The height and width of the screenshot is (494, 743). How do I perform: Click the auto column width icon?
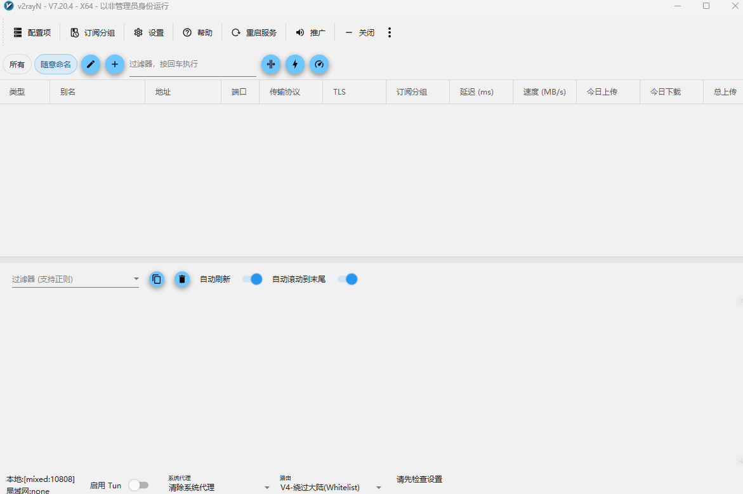[271, 64]
